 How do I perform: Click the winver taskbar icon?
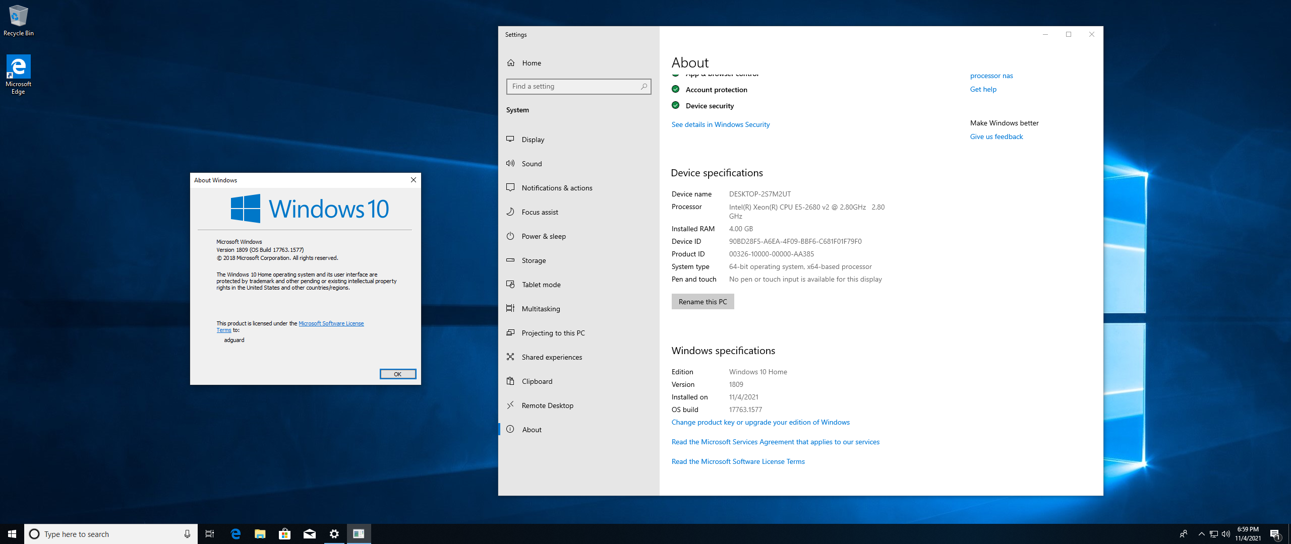[359, 534]
